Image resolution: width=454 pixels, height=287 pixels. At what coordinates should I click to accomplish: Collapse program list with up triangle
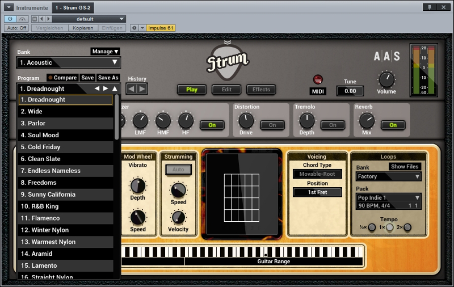point(115,88)
